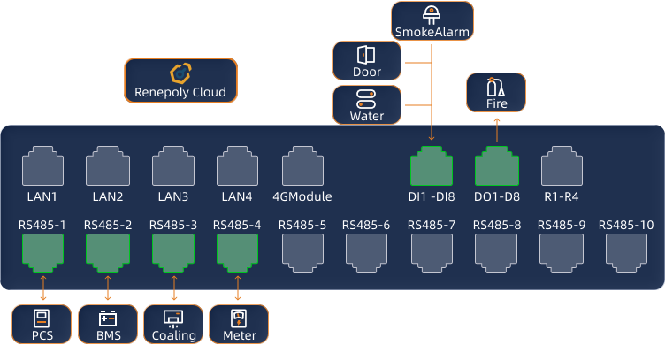Select the 4GModule port icon

point(302,166)
